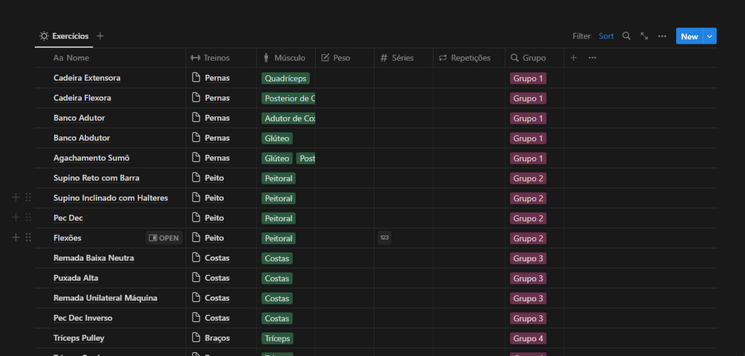The width and height of the screenshot is (745, 356).
Task: Click the name Agachamento Sumô
Action: click(x=92, y=158)
